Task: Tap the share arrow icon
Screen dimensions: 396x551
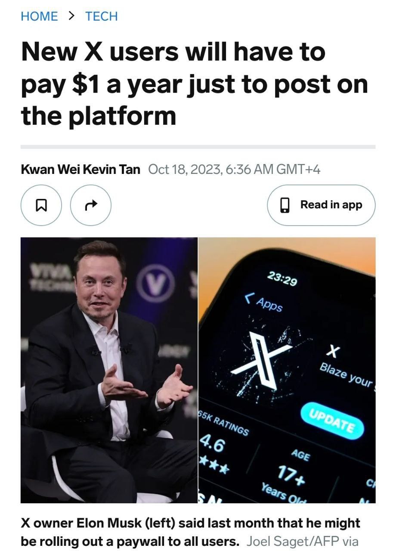Action: 91,205
